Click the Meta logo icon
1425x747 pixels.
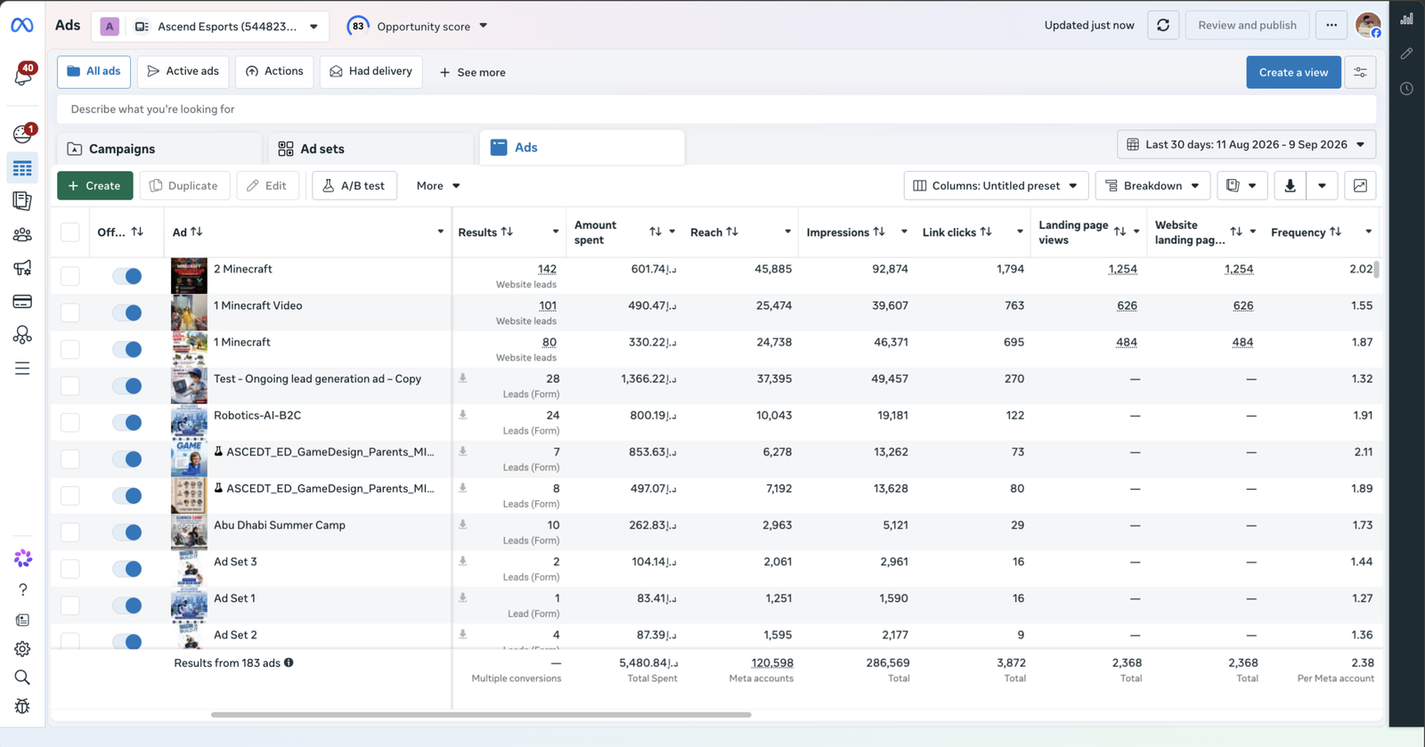(x=22, y=26)
